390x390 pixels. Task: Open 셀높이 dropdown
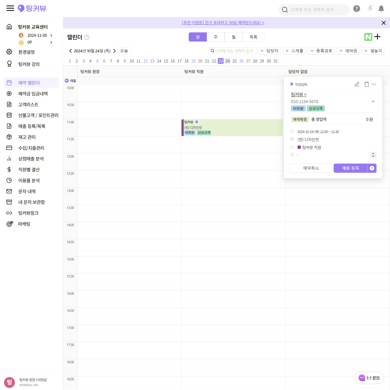point(373,51)
